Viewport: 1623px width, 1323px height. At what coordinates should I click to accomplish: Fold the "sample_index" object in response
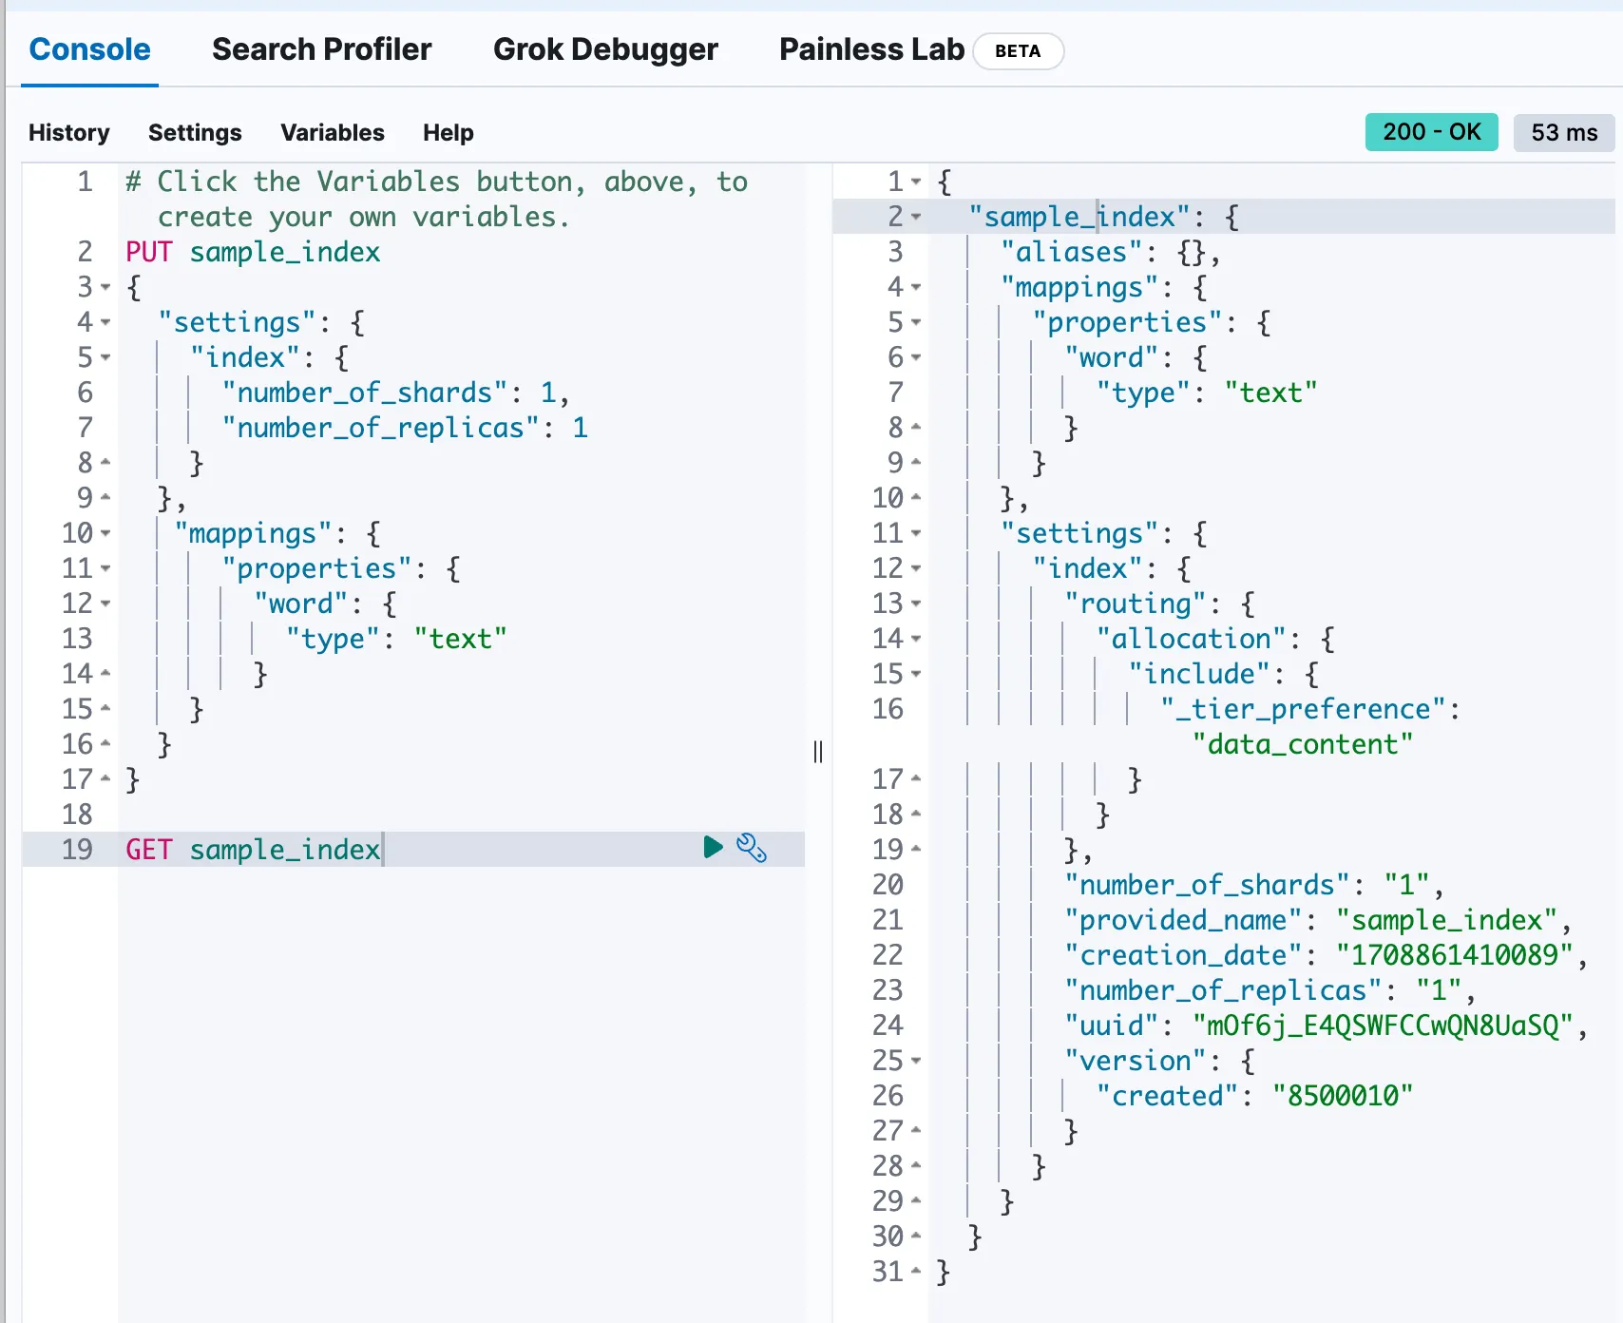click(x=916, y=217)
